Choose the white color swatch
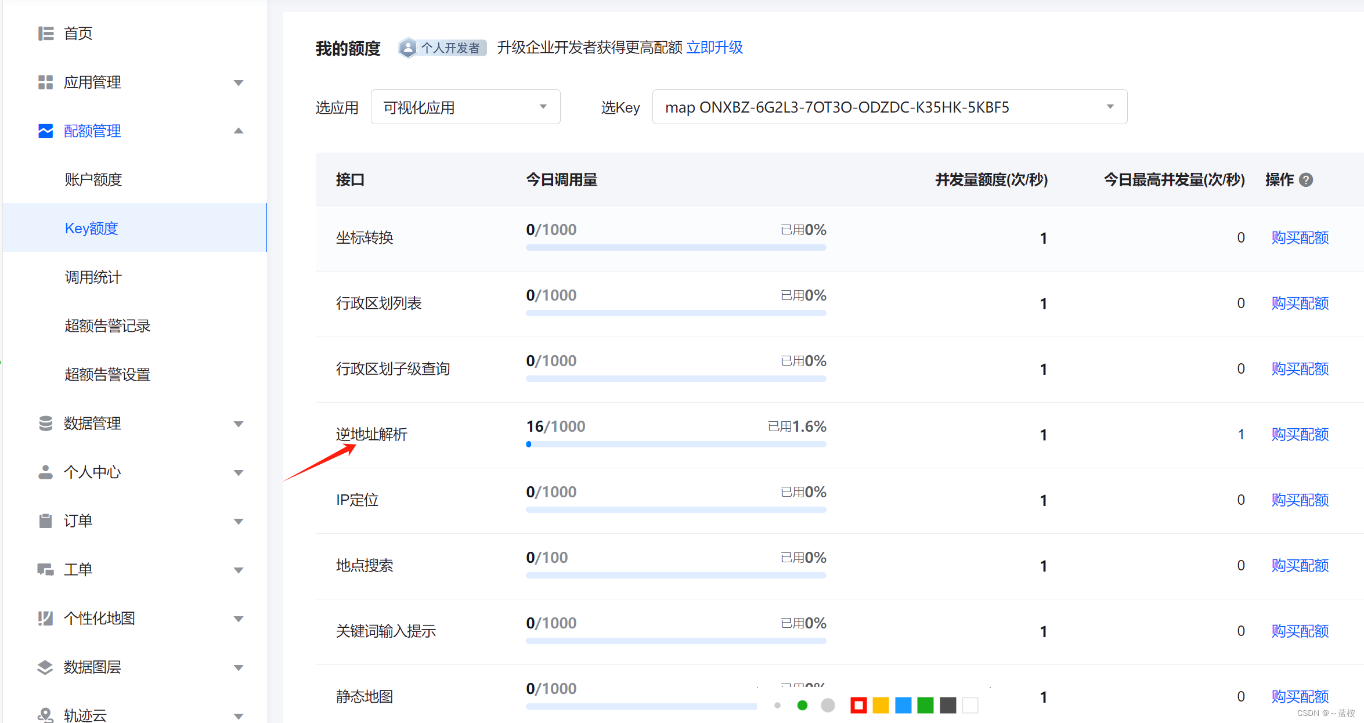This screenshot has width=1364, height=723. [x=970, y=706]
